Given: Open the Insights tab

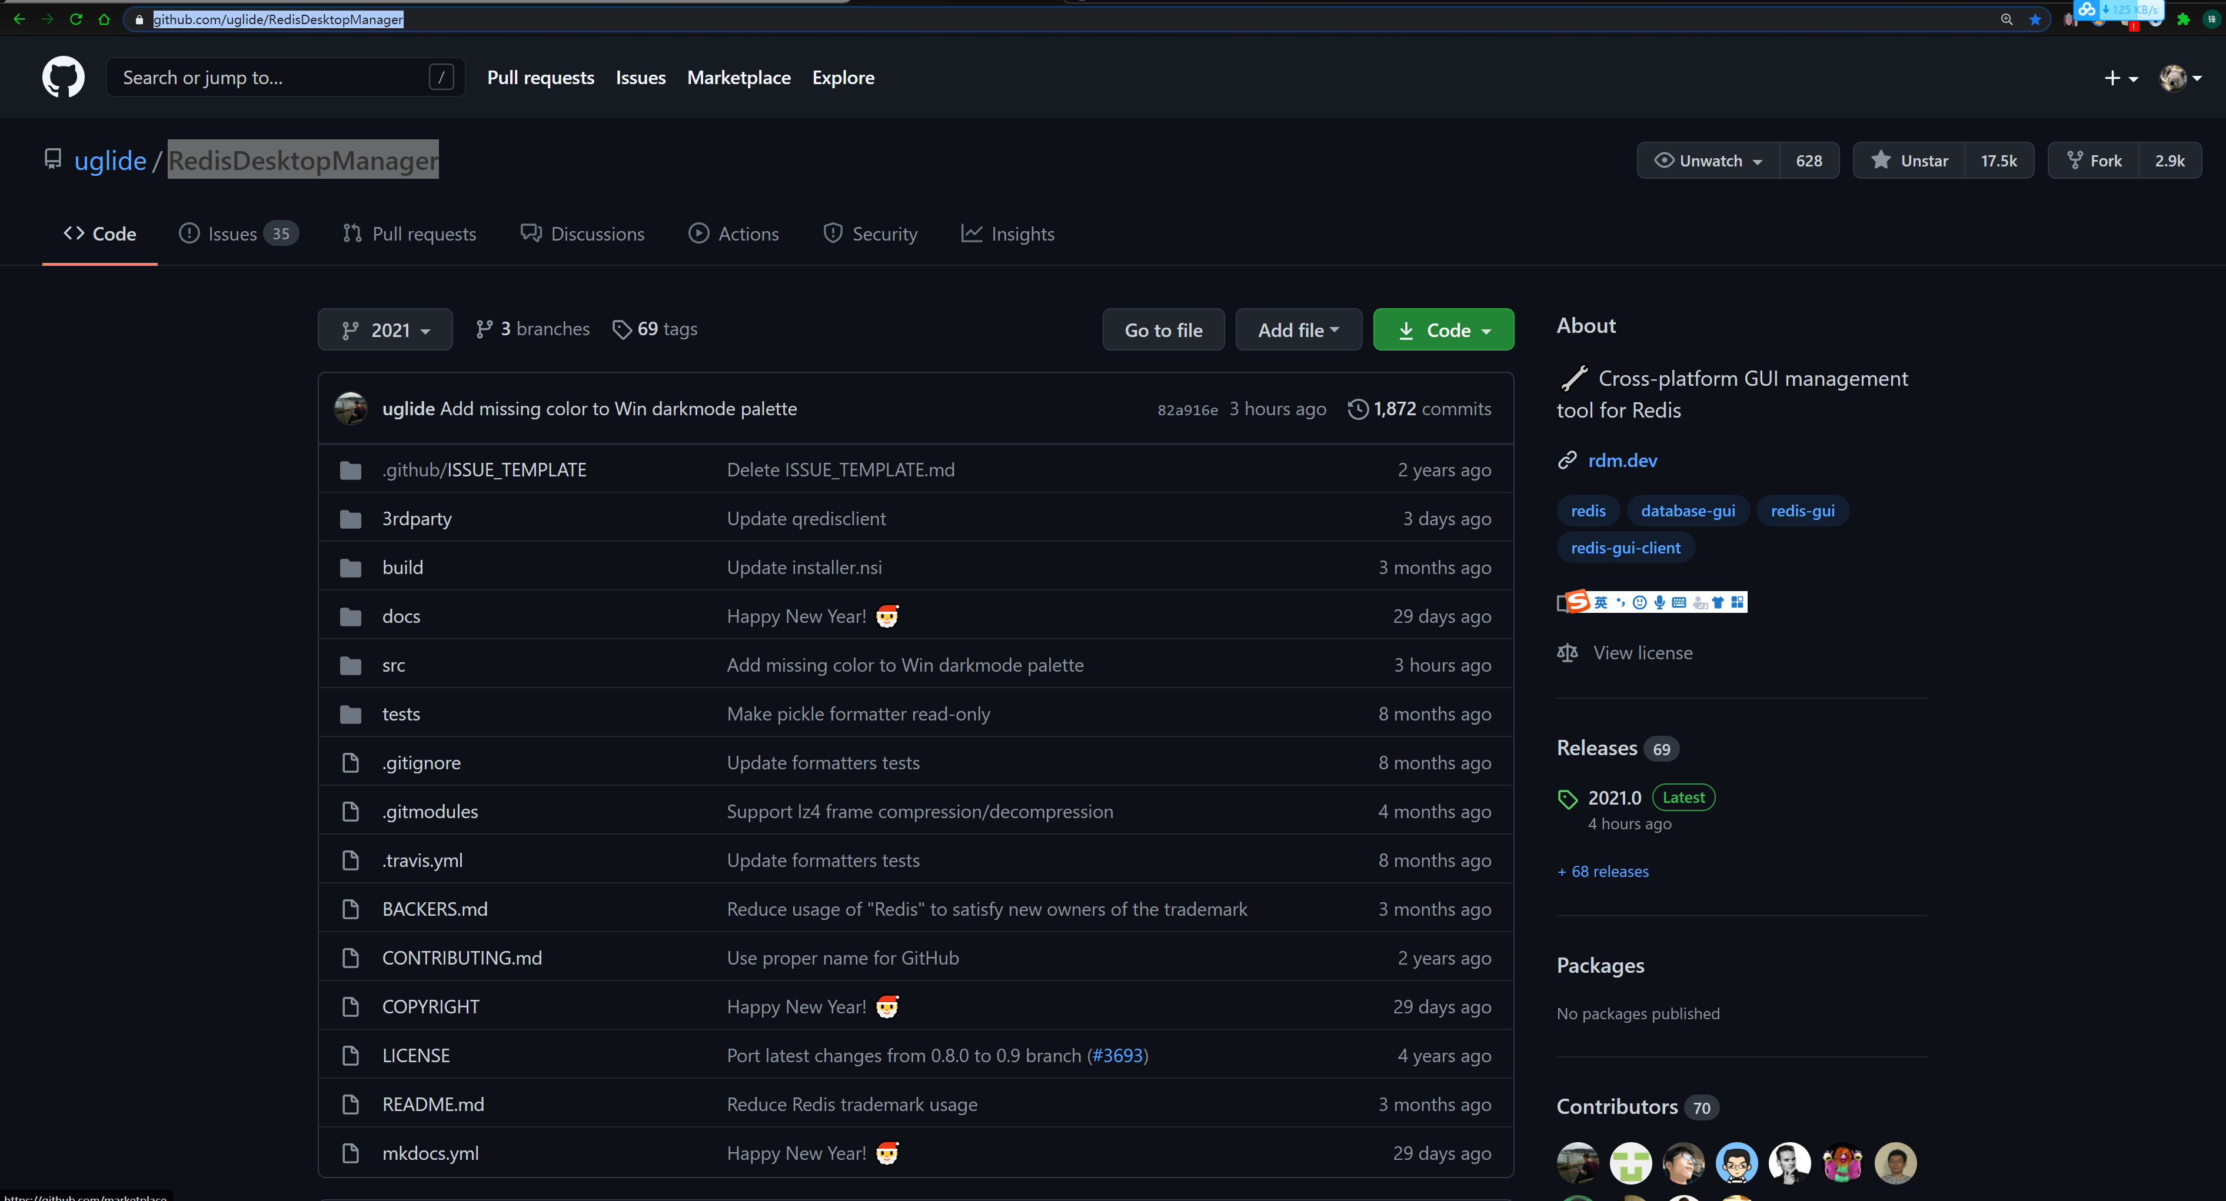Looking at the screenshot, I should (1007, 234).
